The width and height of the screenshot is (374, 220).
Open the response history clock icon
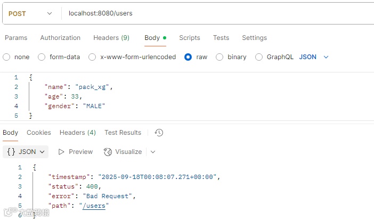(159, 133)
